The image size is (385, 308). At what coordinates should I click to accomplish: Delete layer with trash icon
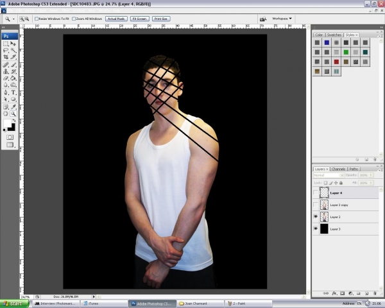click(375, 293)
